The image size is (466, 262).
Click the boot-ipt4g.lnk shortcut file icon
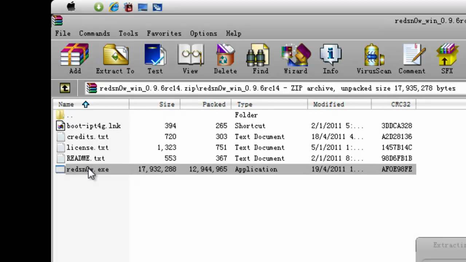(60, 126)
